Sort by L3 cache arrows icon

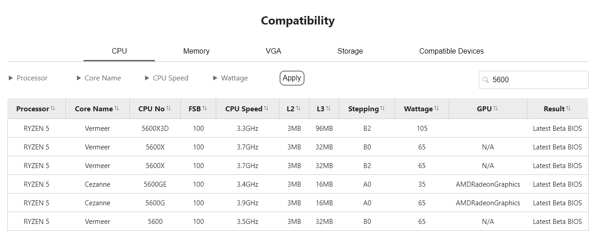click(x=328, y=109)
